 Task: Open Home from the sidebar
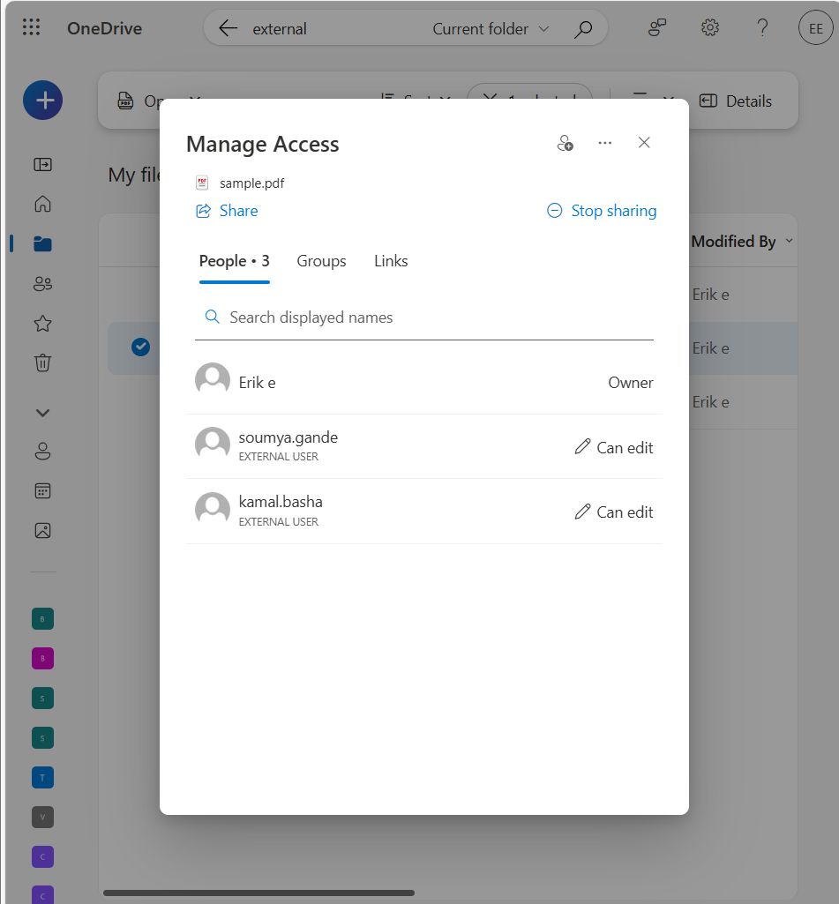(x=41, y=204)
